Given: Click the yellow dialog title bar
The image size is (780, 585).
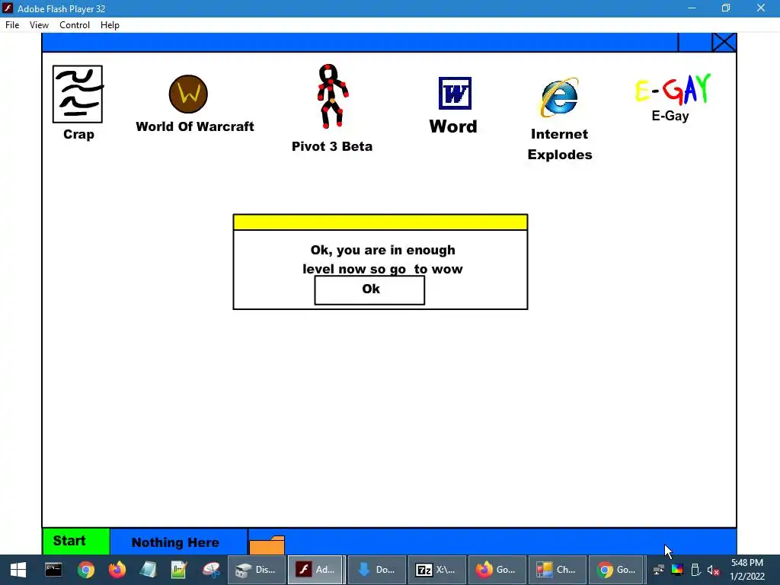Looking at the screenshot, I should 380,222.
